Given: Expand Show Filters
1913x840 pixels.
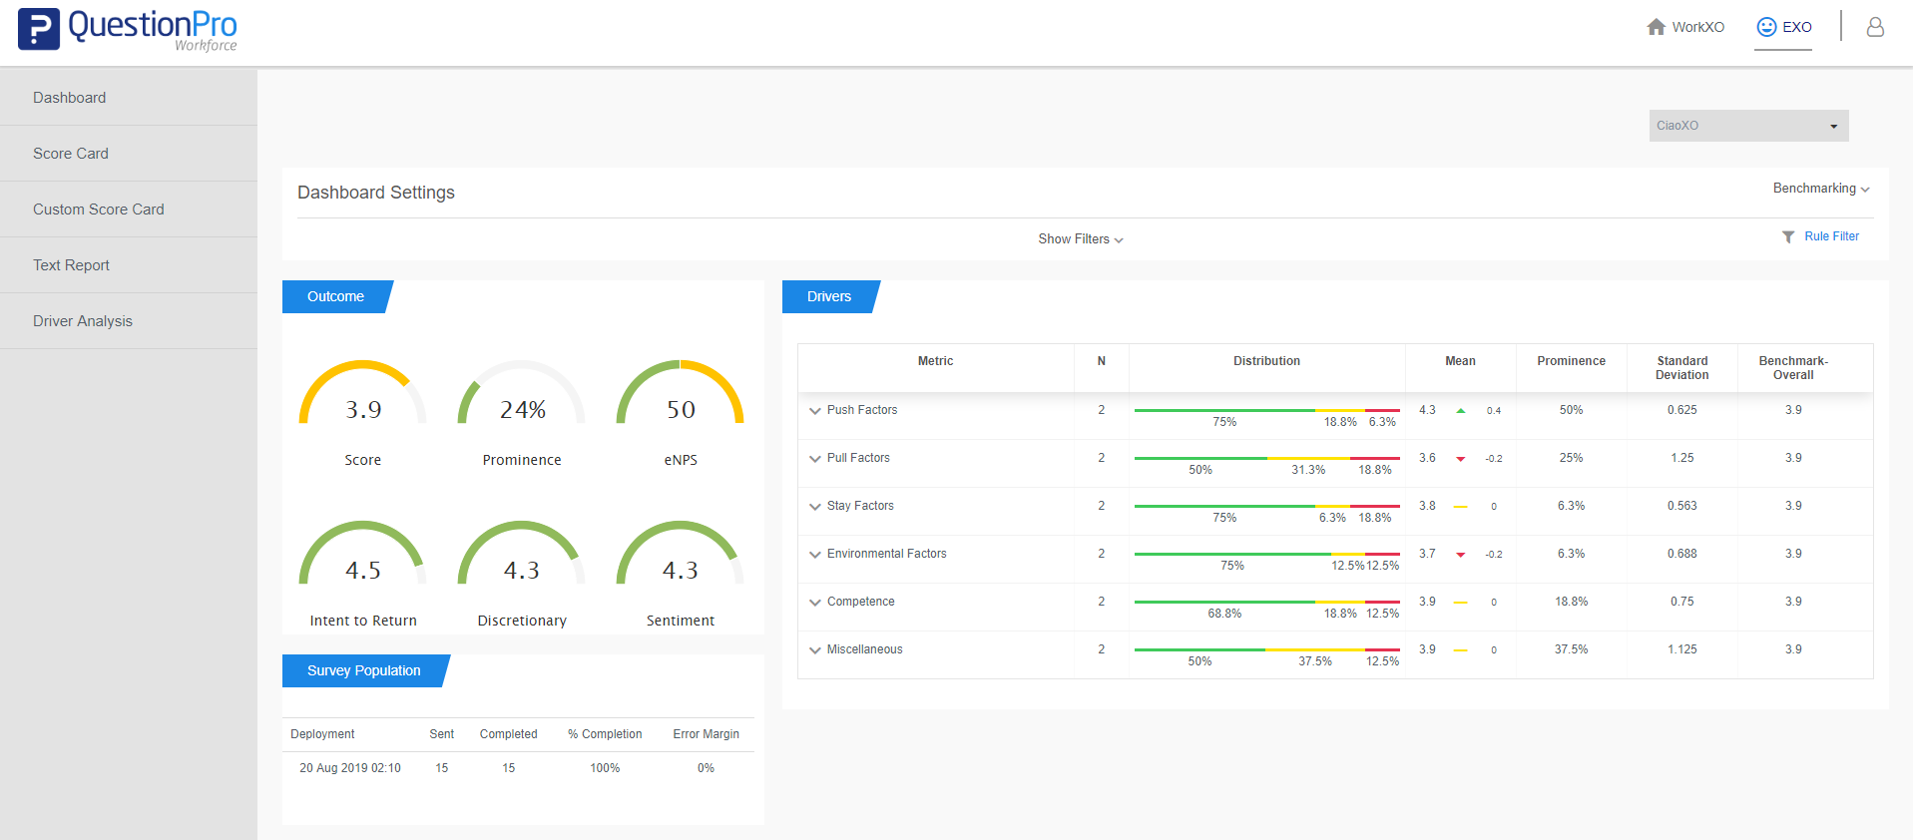Looking at the screenshot, I should (x=1080, y=239).
